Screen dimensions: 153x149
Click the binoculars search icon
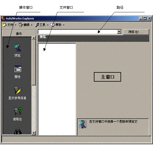pyautogui.click(x=18, y=132)
